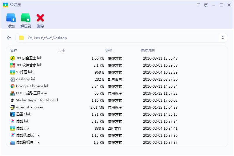This screenshot has width=234, height=156.
Task: Click the yellow folder icon in path bar
Action: (x=21, y=38)
